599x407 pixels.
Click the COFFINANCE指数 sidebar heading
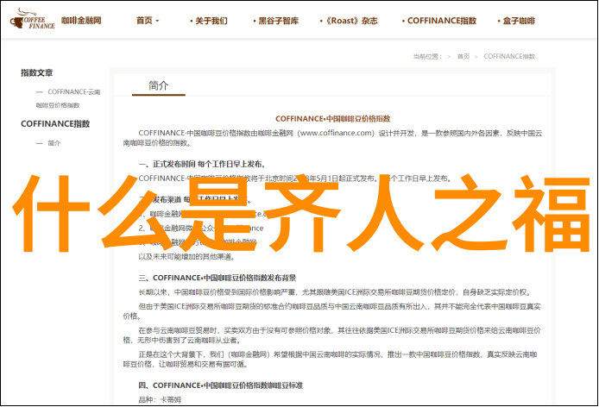(x=55, y=123)
